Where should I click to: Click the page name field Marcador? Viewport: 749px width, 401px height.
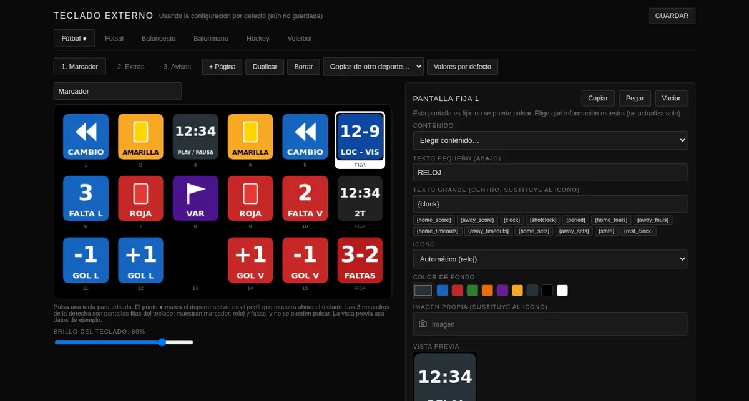tap(117, 91)
